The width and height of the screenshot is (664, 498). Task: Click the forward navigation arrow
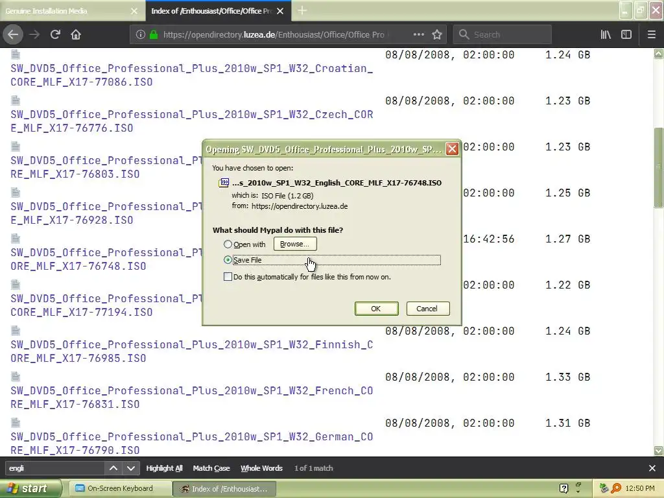(x=34, y=35)
